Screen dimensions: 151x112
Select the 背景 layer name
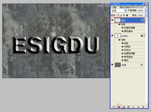tap(124, 65)
